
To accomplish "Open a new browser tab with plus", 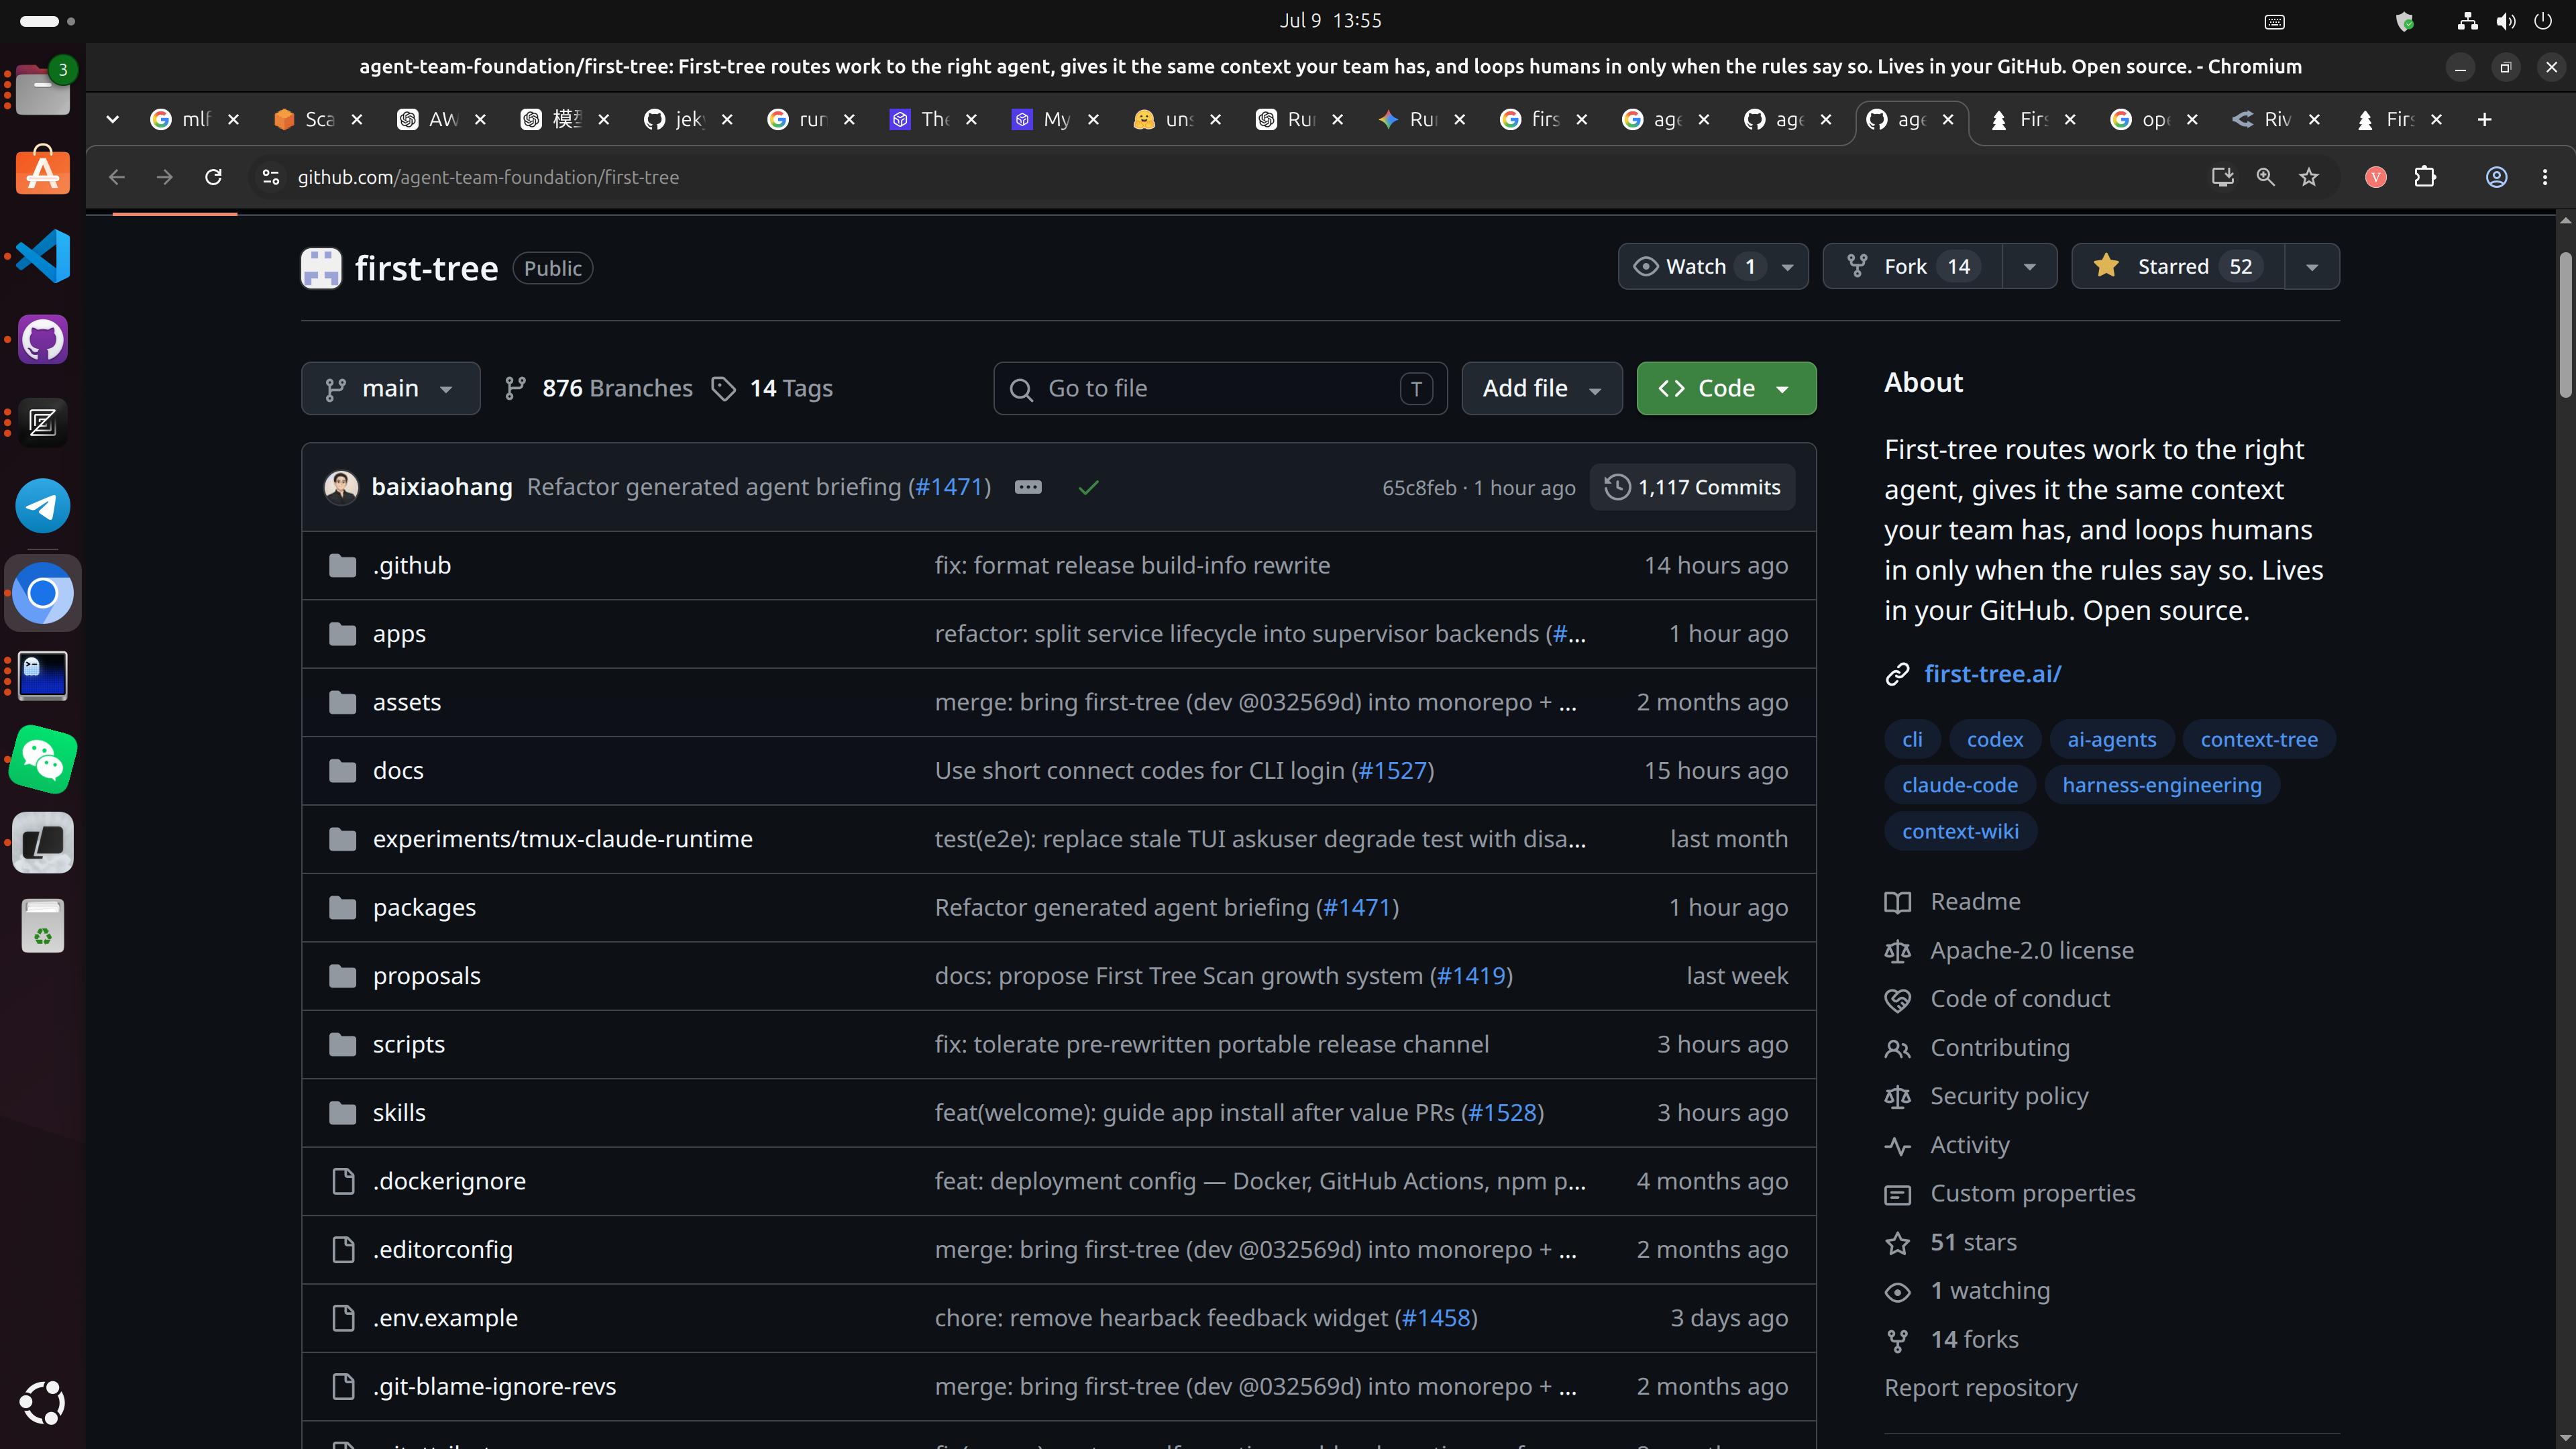I will [2484, 120].
